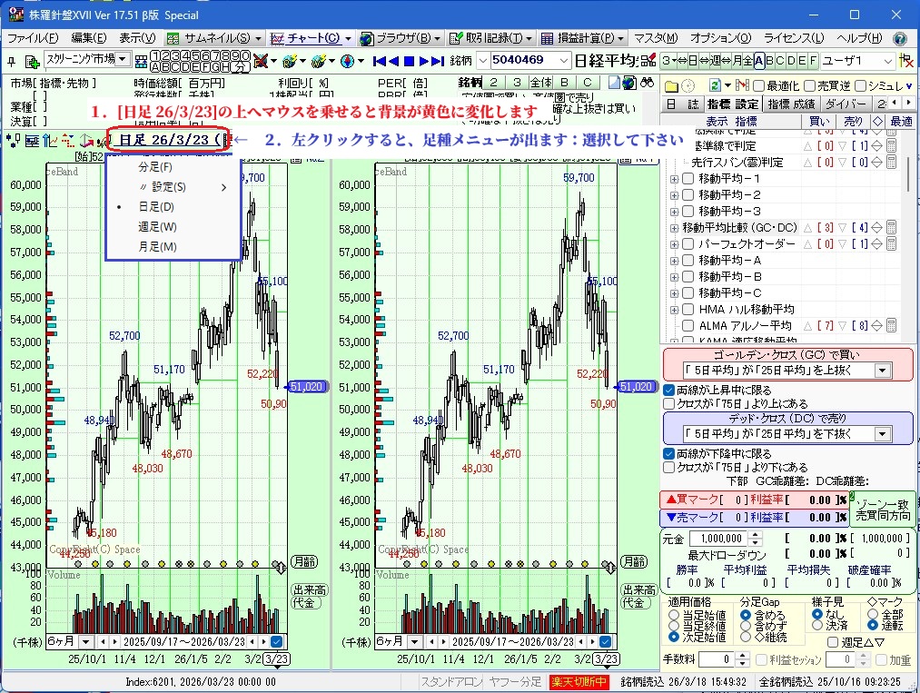Screen dimensions: 920x693
Task: Select the 当足始値 radio button
Action: [x=674, y=615]
